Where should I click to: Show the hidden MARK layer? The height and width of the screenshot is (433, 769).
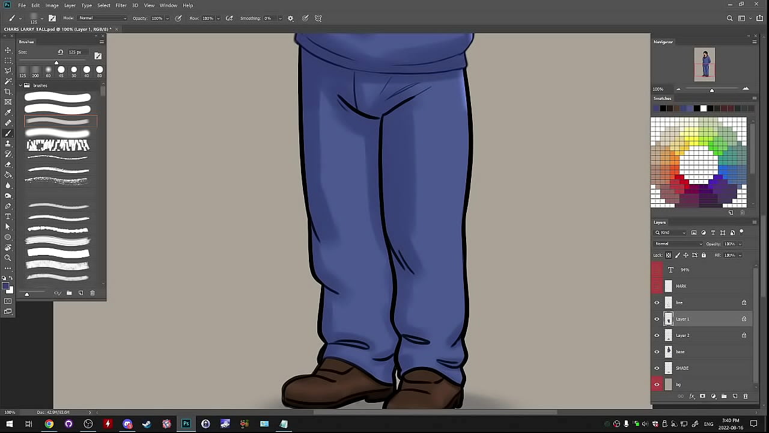pos(657,286)
